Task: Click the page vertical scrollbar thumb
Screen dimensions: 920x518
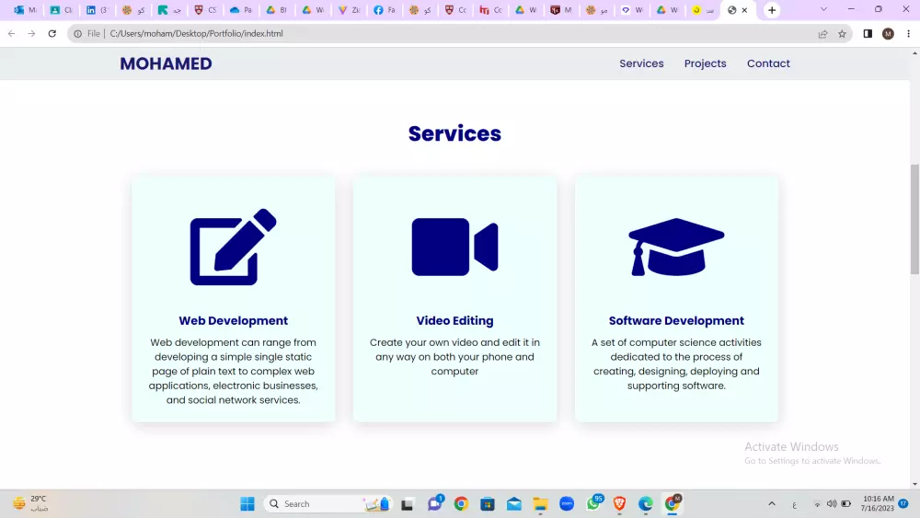Action: [914, 219]
